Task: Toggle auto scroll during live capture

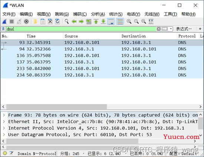Action: click(x=111, y=22)
